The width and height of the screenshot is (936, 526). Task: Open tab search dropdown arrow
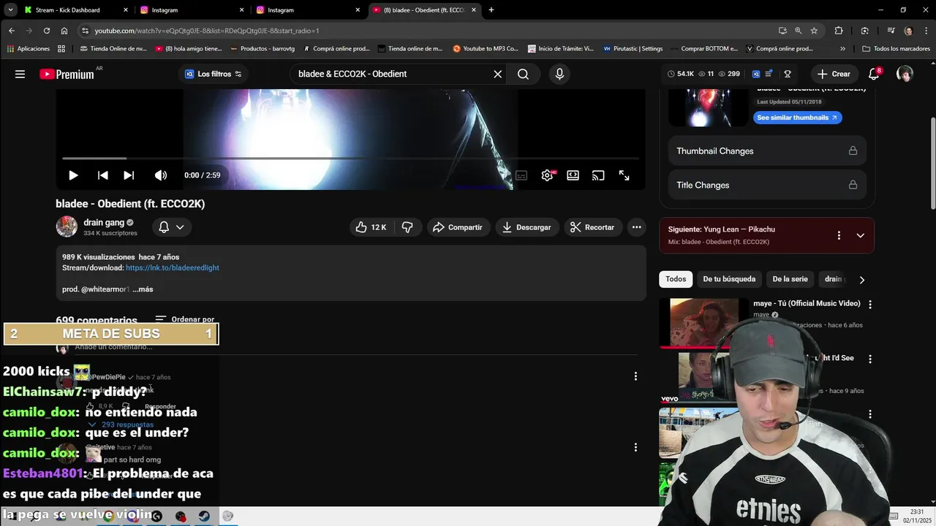click(x=10, y=10)
